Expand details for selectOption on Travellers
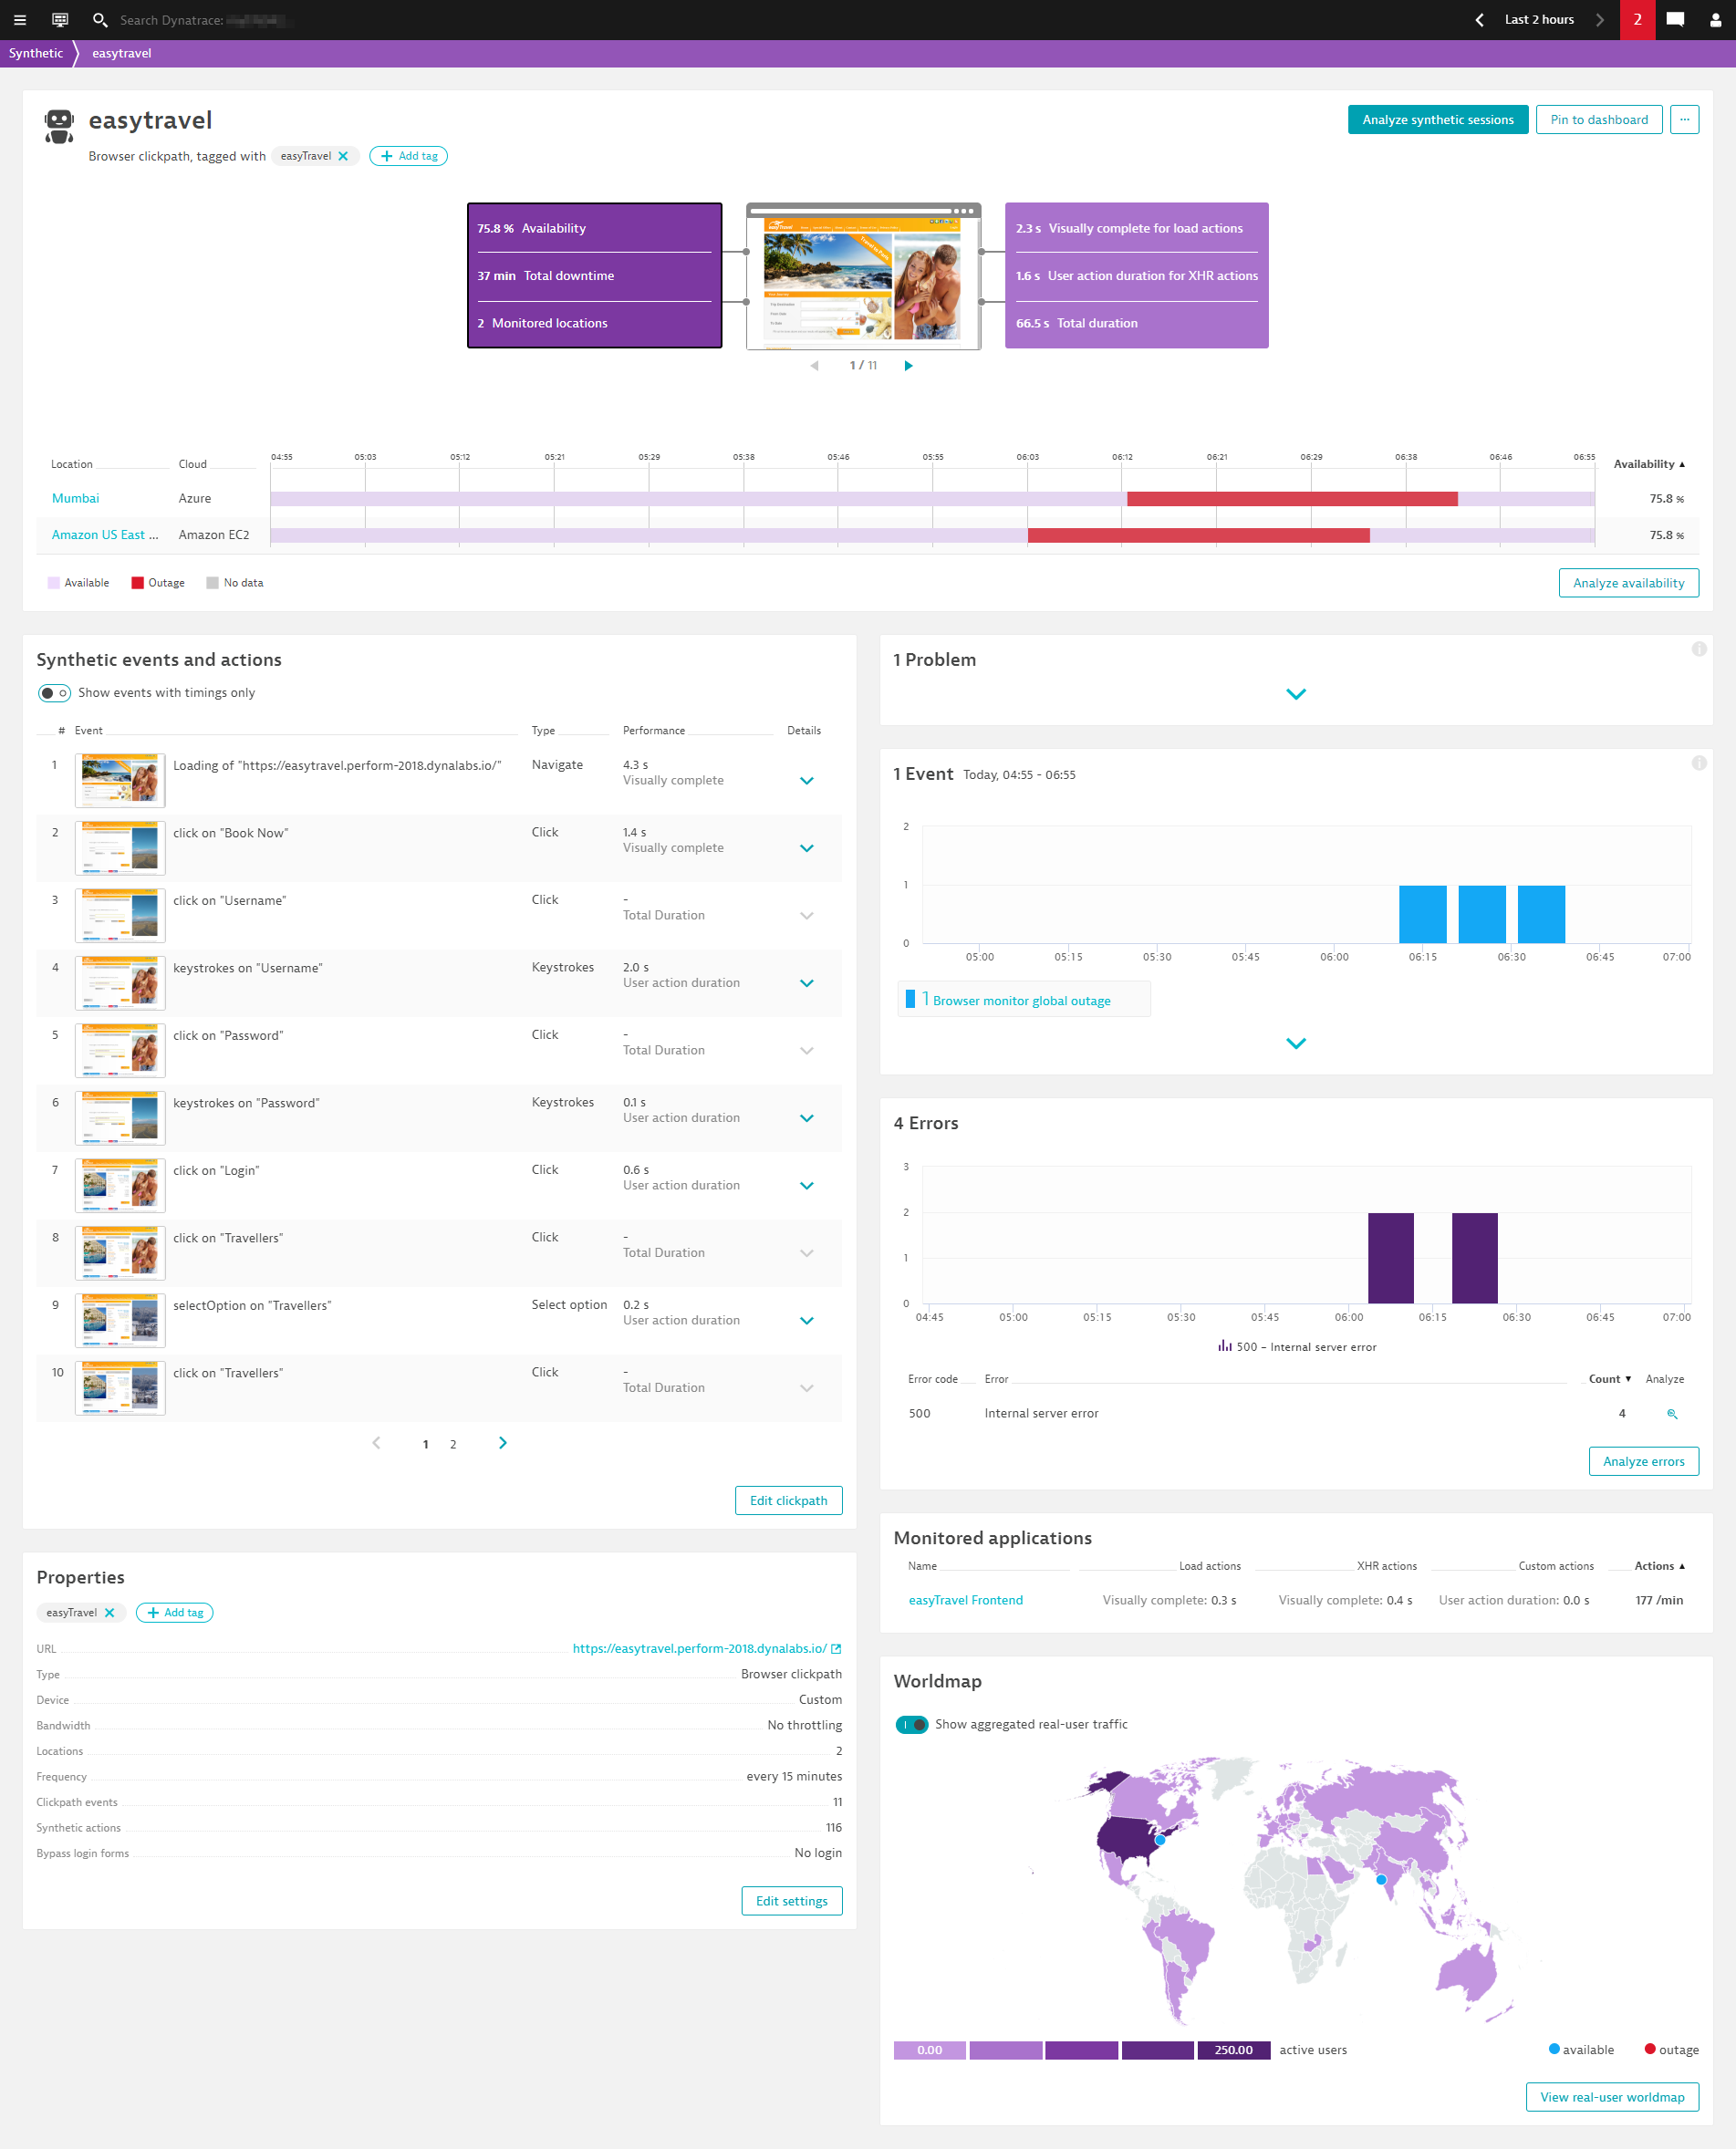 [x=807, y=1321]
